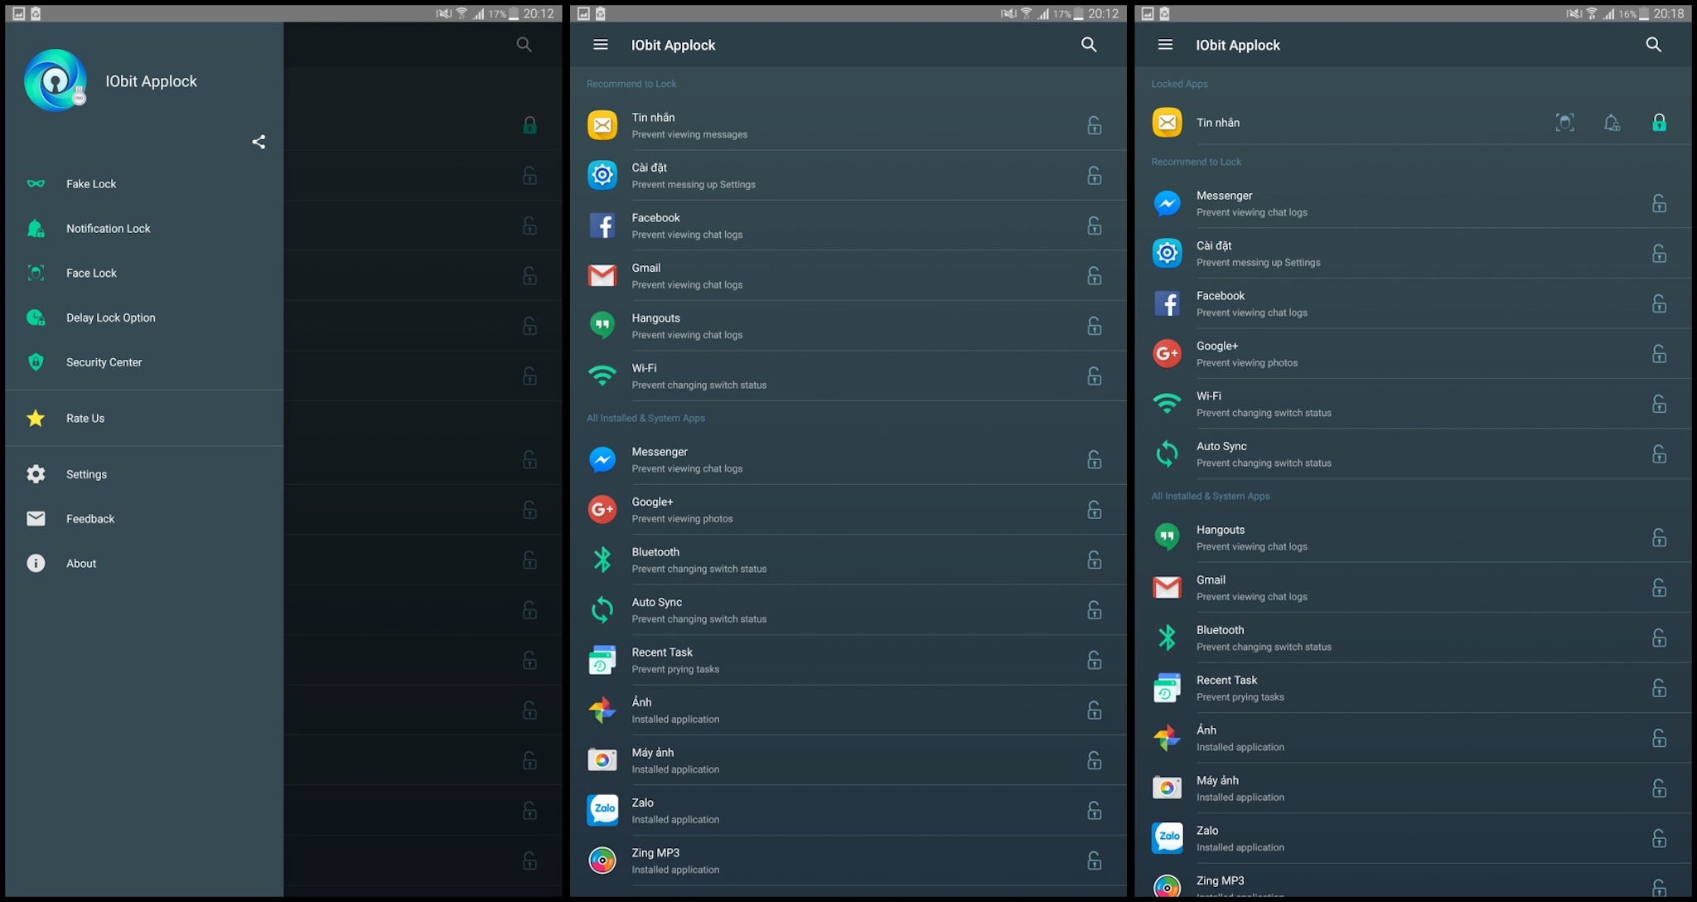Image resolution: width=1697 pixels, height=902 pixels.
Task: Open Delay Lock Option in the drawer
Action: [144, 318]
